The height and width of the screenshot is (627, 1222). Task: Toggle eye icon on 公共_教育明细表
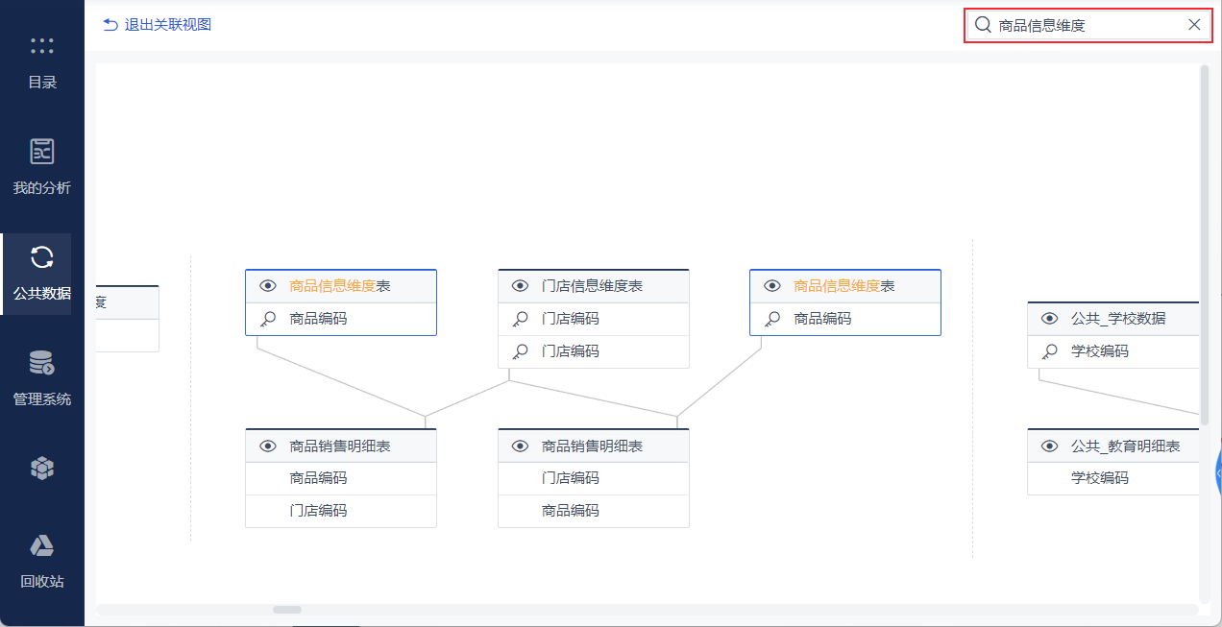[1050, 446]
